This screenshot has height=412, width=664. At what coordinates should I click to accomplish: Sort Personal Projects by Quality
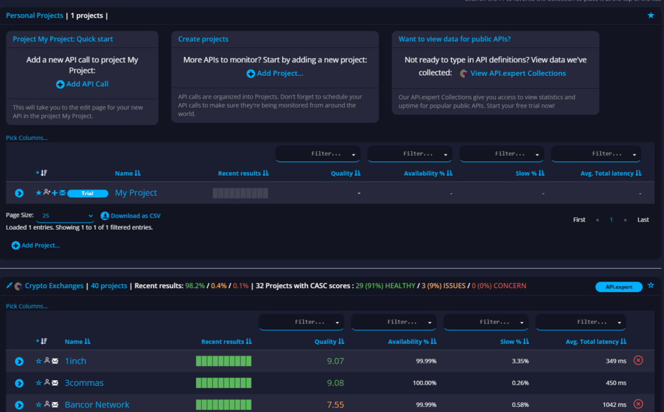point(346,173)
